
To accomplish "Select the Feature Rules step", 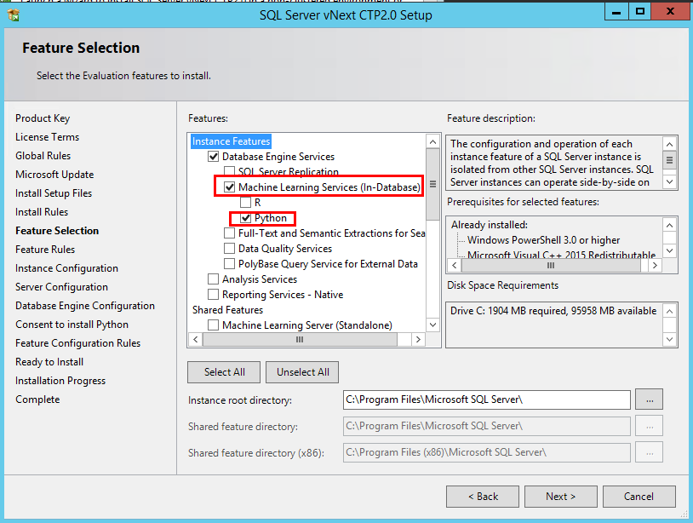I will pos(45,250).
